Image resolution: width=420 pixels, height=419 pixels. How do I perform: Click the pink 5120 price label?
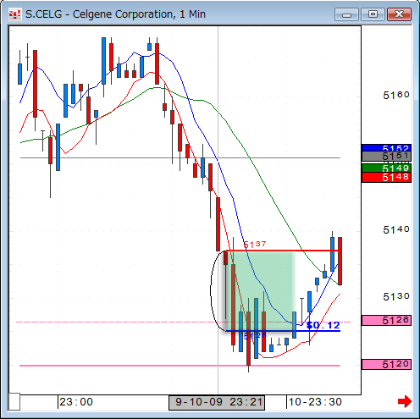[x=386, y=364]
